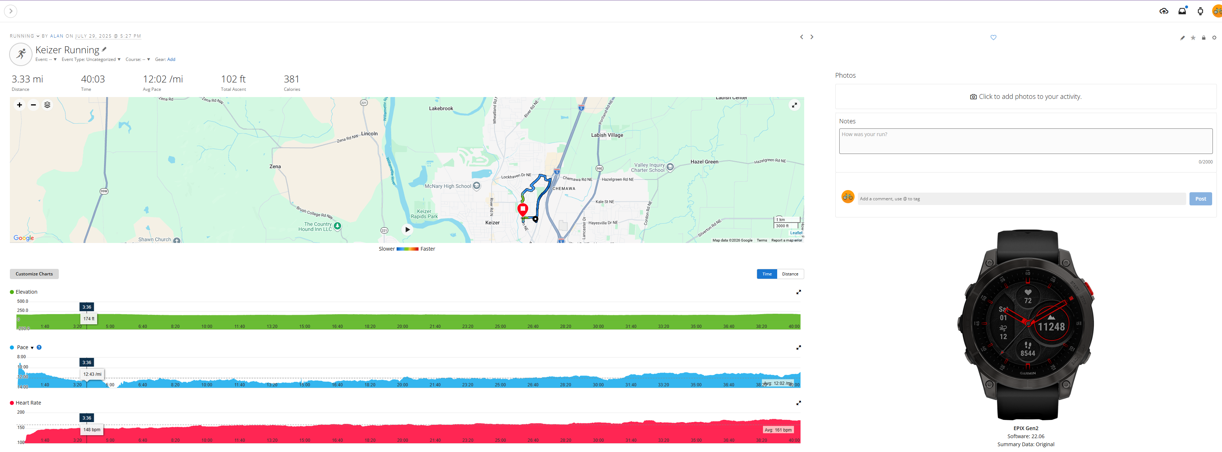Toggle activity privacy with the lock icon
1222x452 pixels.
[x=1203, y=38]
